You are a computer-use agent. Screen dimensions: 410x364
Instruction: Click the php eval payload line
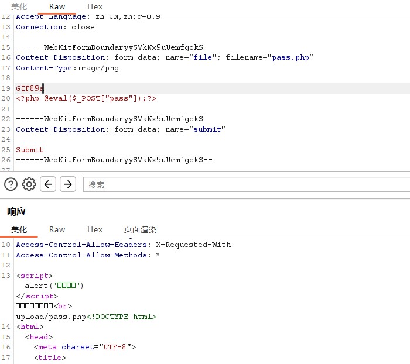pos(86,98)
